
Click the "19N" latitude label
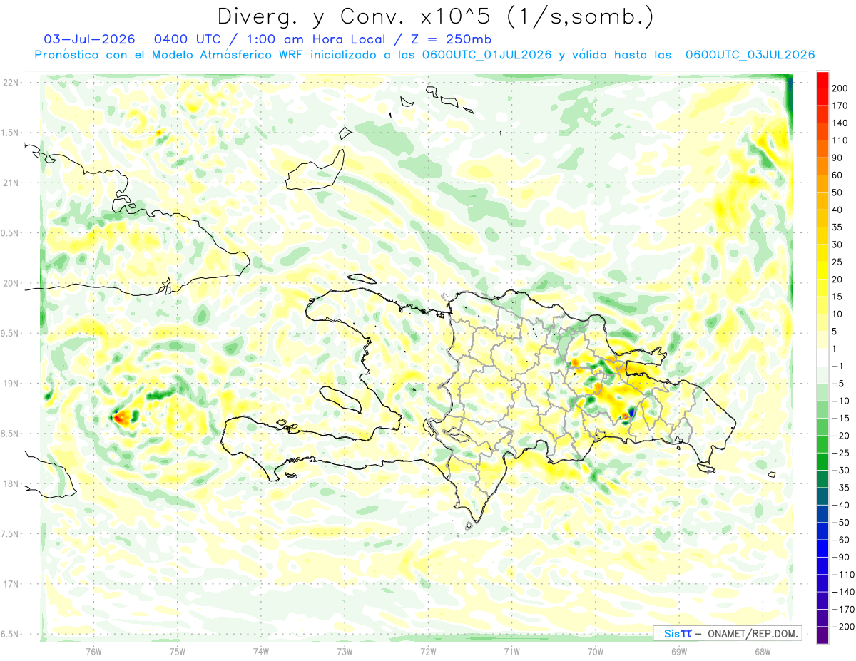tap(10, 384)
